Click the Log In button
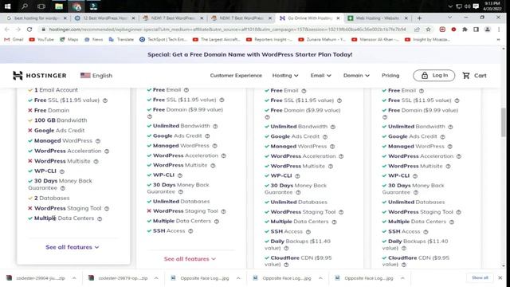This screenshot has width=510, height=287. (x=433, y=76)
